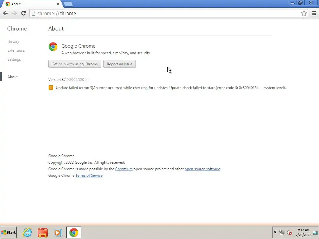The image size is (319, 239).
Task: Click the Report an issue button
Action: pos(119,64)
